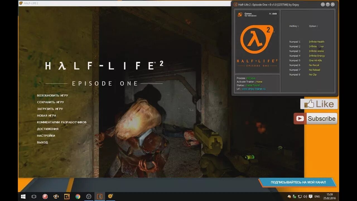The image size is (357, 201).
Task: Toggle No Reload option in trainer
Action: tap(315, 70)
